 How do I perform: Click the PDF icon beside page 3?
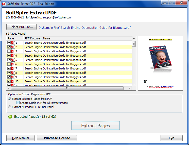click(12, 51)
